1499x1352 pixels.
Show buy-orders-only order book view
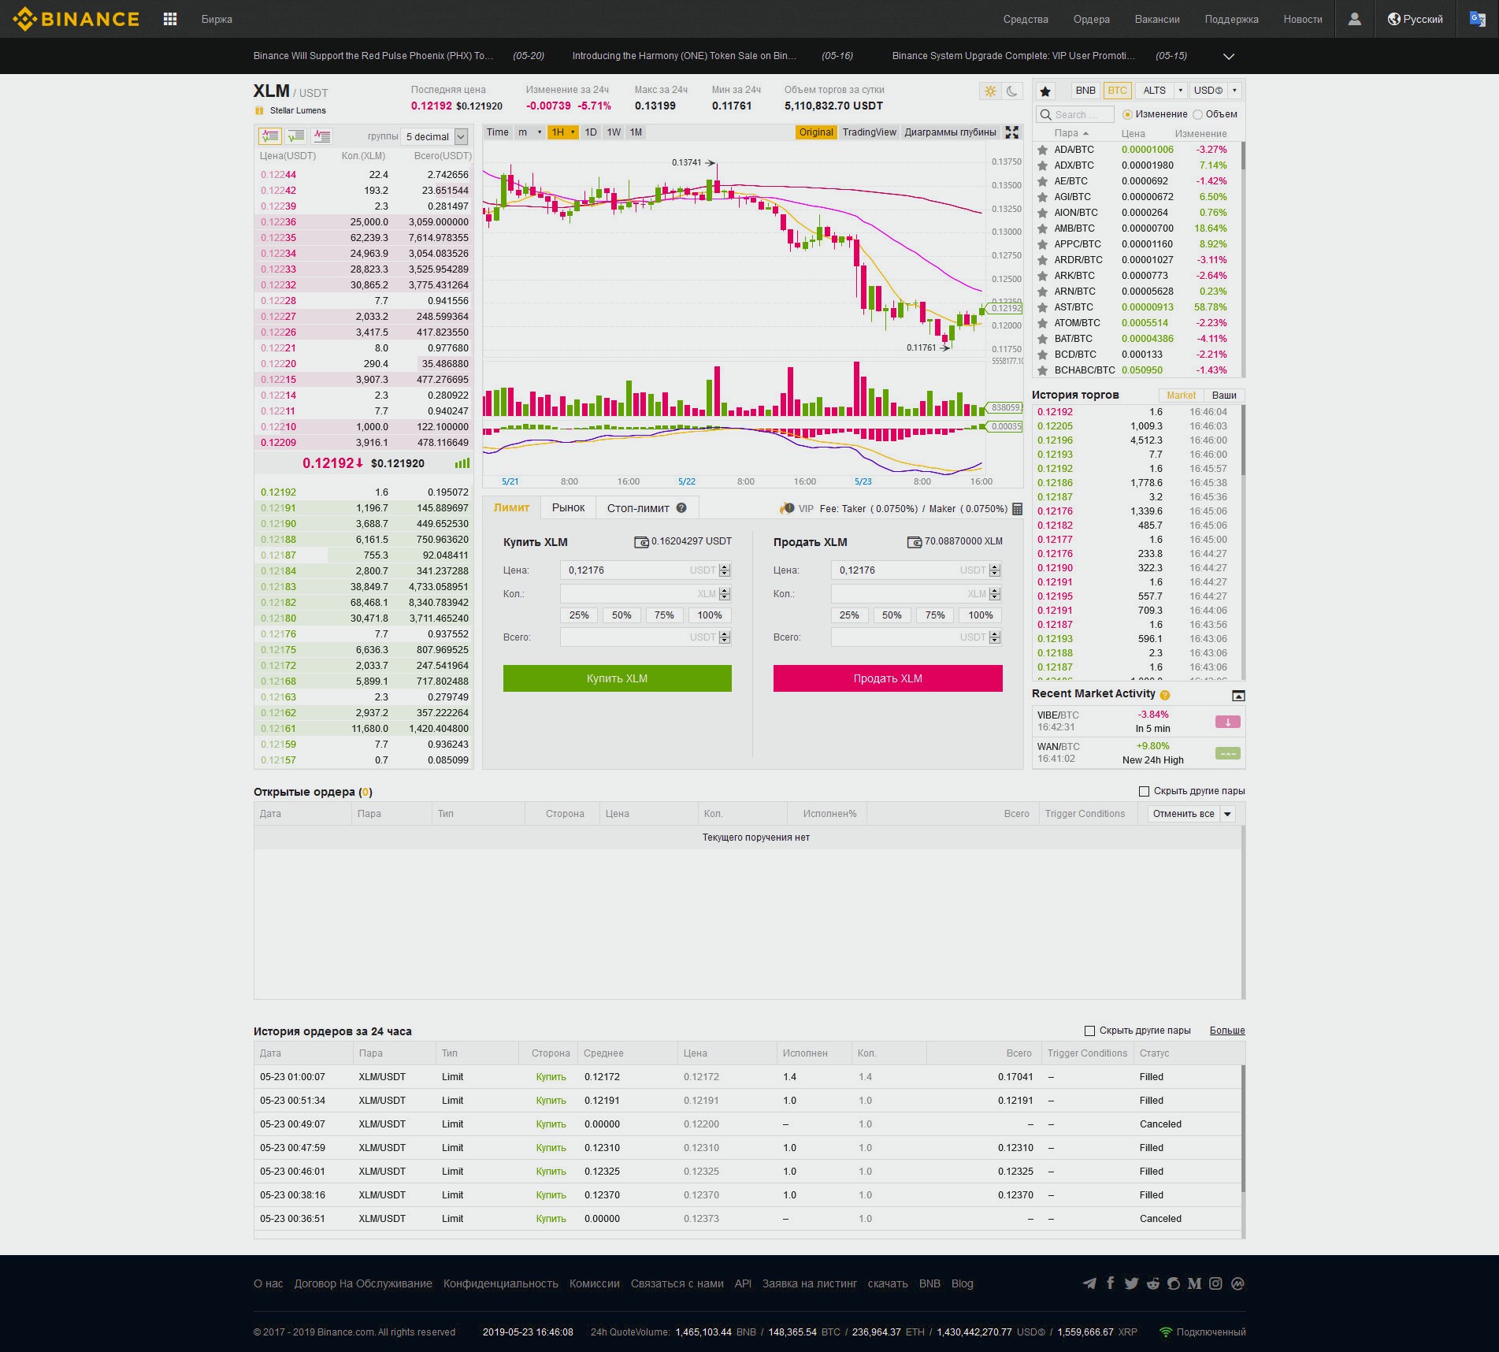(296, 136)
